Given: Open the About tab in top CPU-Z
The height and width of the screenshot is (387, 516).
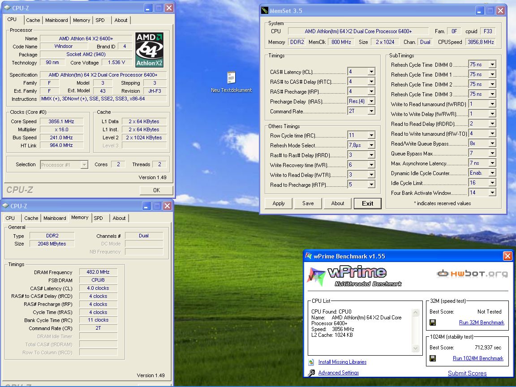Looking at the screenshot, I should 121,20.
